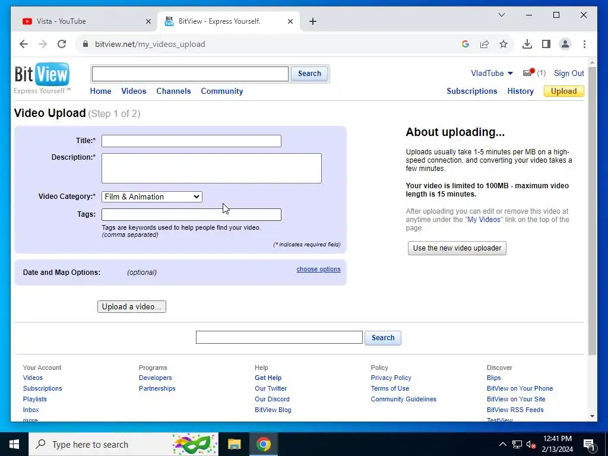Open Chrome downloads
The image size is (608, 456).
click(x=527, y=44)
